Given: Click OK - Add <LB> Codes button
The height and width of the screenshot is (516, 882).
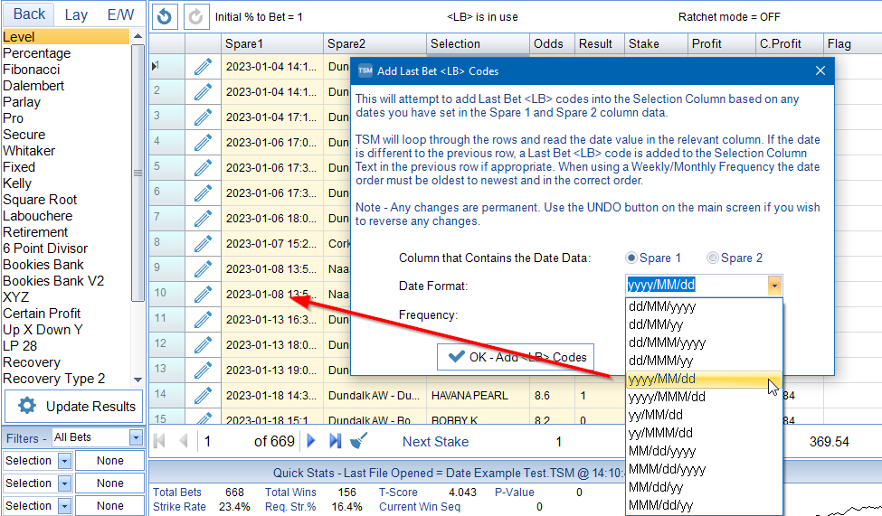Looking at the screenshot, I should pos(517,357).
